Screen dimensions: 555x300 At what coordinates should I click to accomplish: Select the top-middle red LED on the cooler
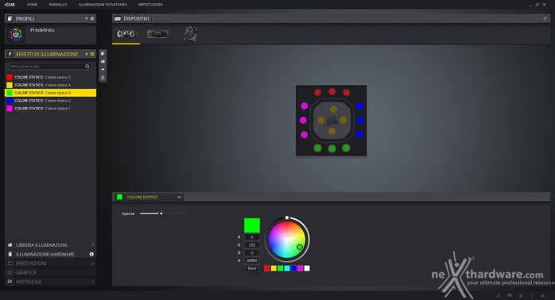[332, 92]
